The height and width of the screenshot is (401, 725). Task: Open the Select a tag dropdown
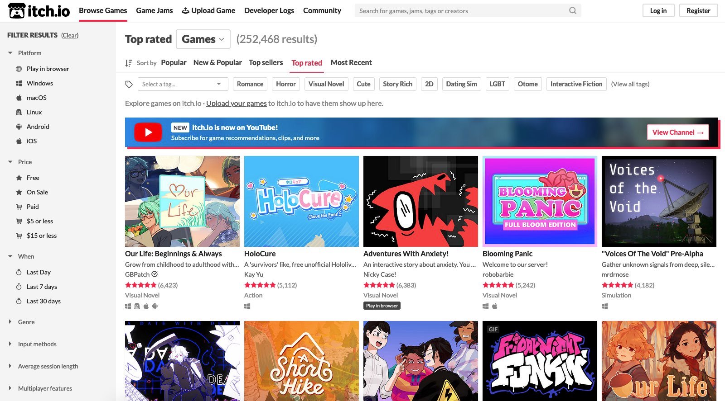point(182,84)
